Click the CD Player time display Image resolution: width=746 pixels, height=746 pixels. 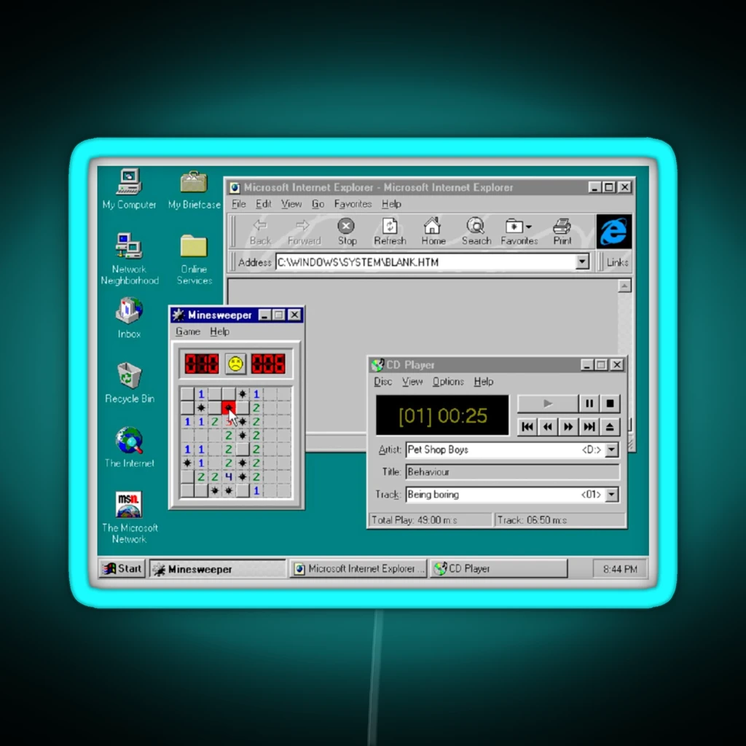(x=442, y=415)
